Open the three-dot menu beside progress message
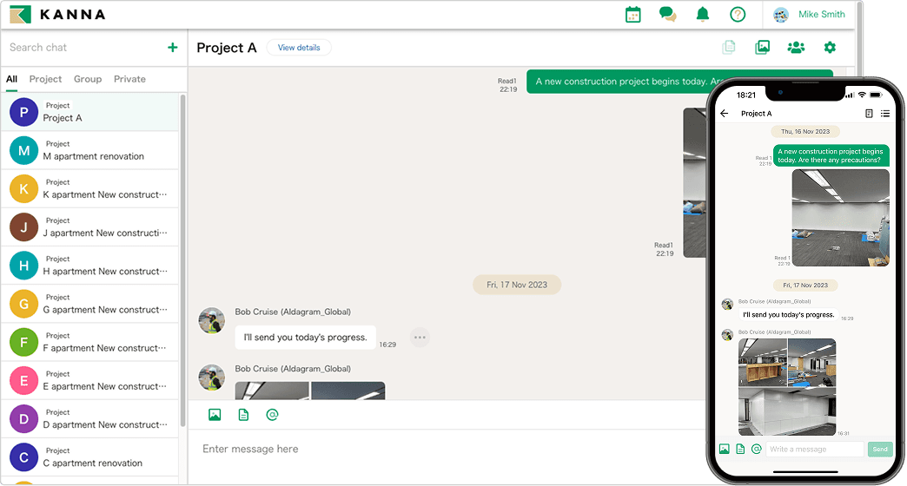 (x=420, y=338)
